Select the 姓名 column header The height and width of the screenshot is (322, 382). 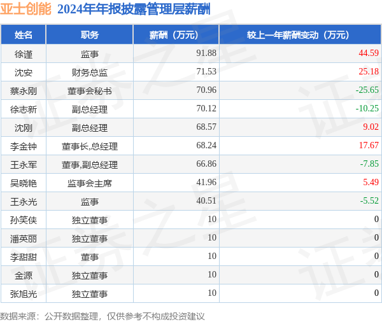click(x=24, y=35)
